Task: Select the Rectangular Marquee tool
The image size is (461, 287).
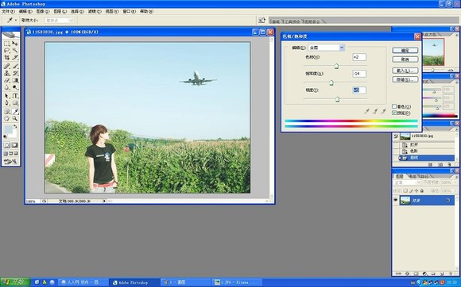Action: (7, 44)
